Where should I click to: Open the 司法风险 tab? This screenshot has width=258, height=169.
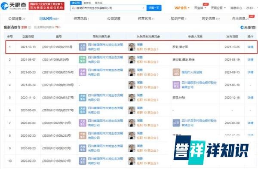49,19
